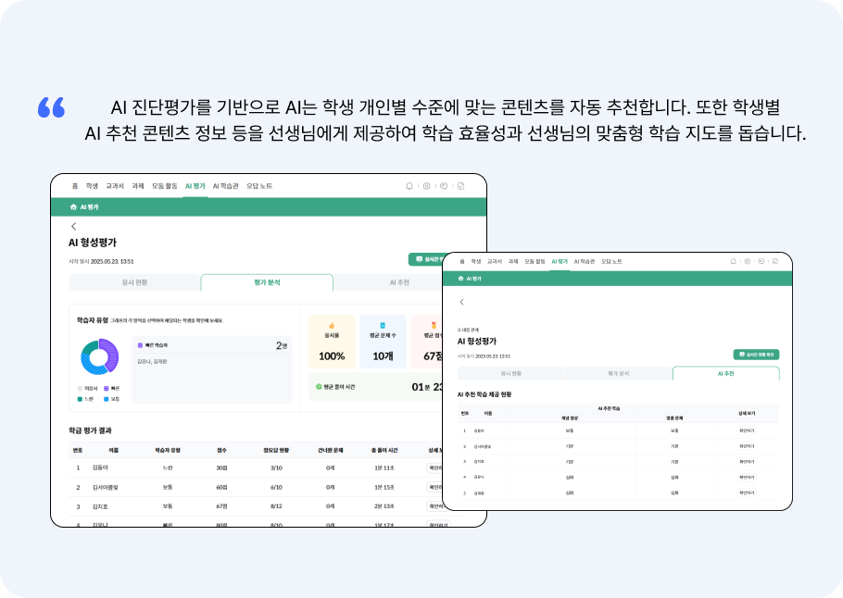Open the document icon in the top bar
Screen dimensions: 843x598
(460, 186)
